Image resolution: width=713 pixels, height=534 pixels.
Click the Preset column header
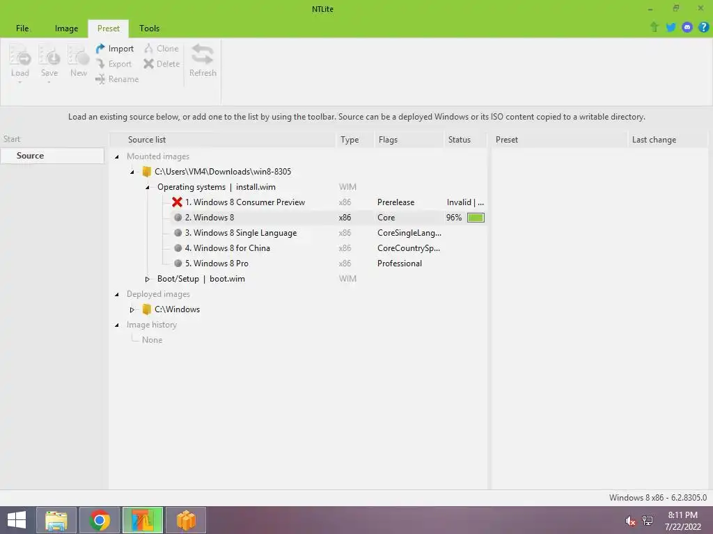click(559, 139)
